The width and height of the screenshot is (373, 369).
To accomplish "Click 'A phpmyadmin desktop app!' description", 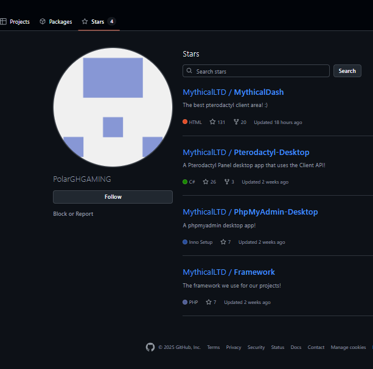I will pos(219,226).
